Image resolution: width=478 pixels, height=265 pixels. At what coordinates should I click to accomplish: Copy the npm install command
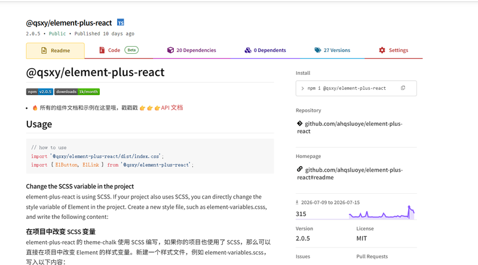(x=403, y=88)
